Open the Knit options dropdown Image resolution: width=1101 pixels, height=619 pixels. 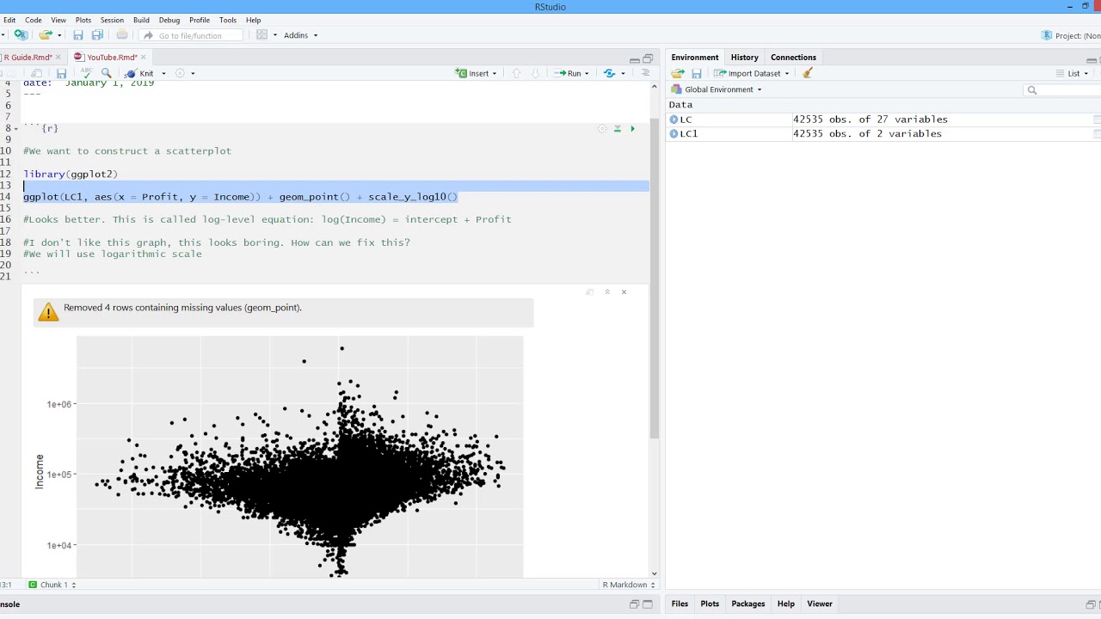[x=163, y=73]
